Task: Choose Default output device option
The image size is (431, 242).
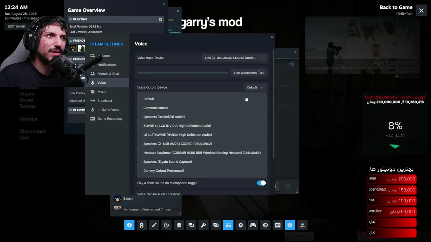Action: [x=202, y=99]
